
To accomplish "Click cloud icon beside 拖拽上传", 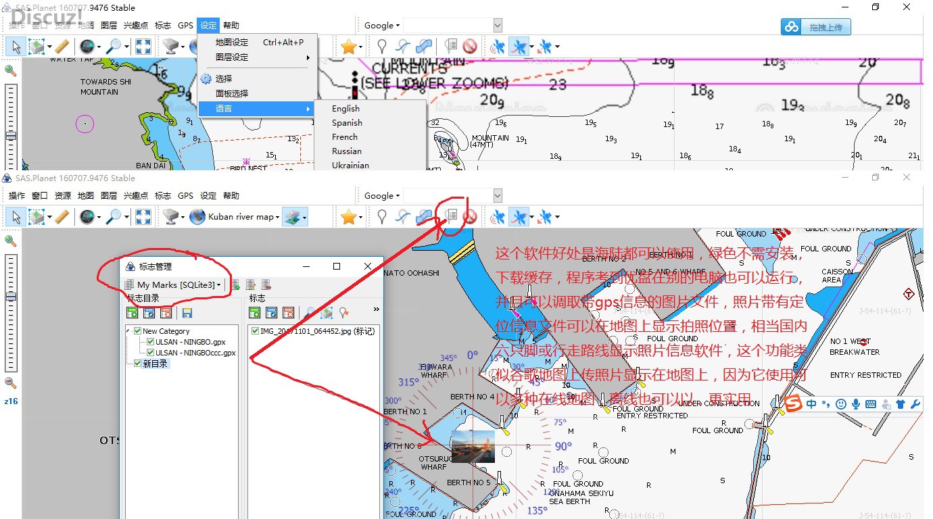I will click(x=791, y=27).
